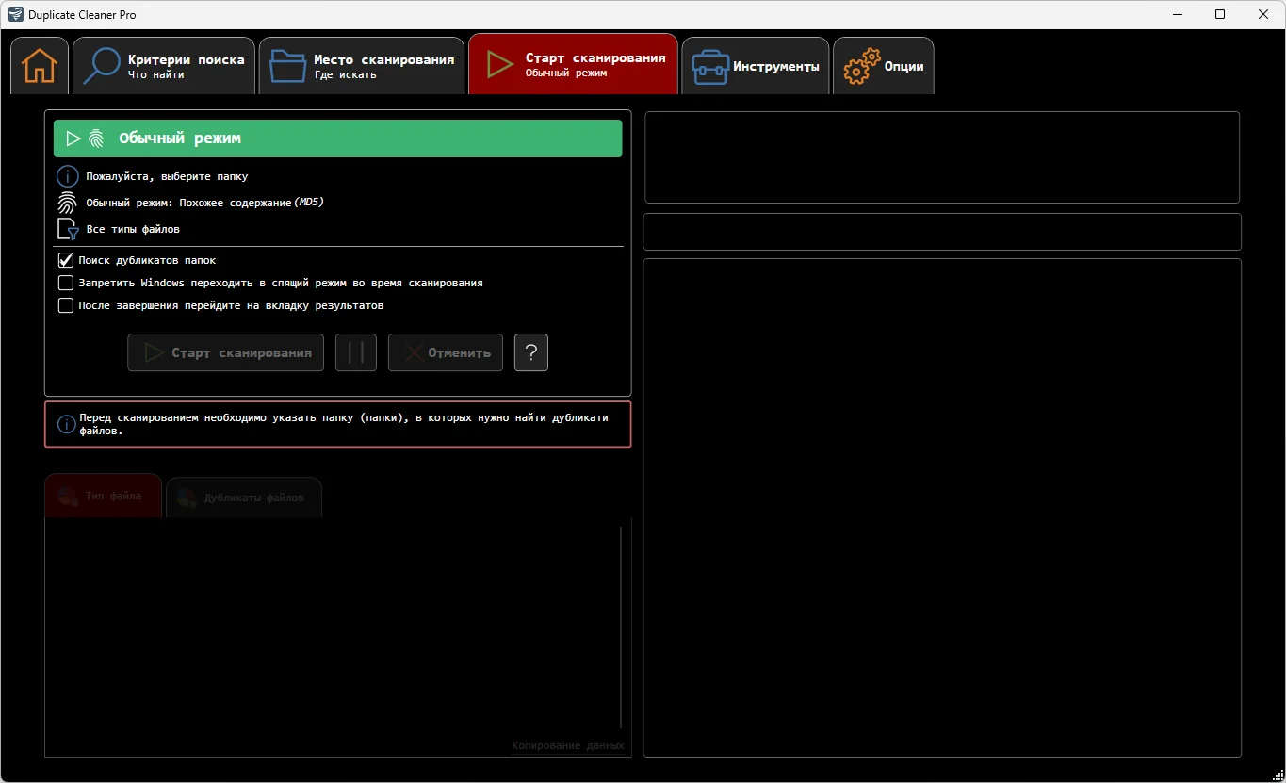Click the Копирование данных label
The width and height of the screenshot is (1286, 783).
[x=567, y=745]
